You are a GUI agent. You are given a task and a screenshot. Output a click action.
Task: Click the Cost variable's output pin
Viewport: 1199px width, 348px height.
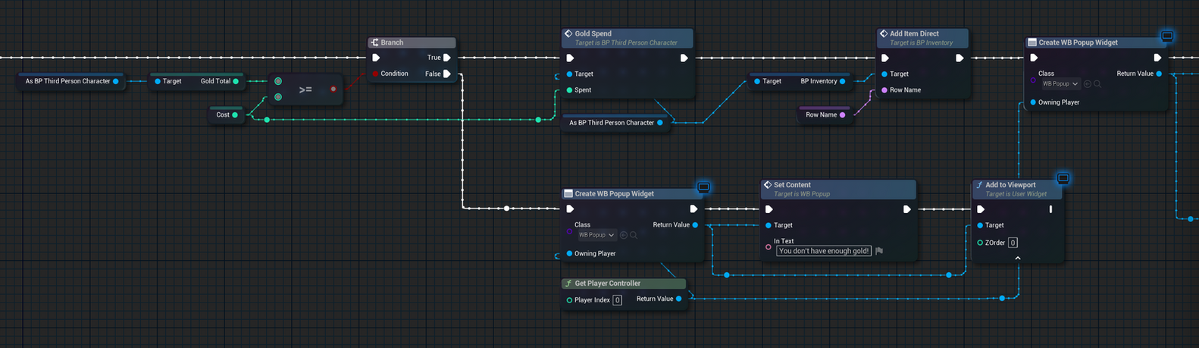coord(235,115)
